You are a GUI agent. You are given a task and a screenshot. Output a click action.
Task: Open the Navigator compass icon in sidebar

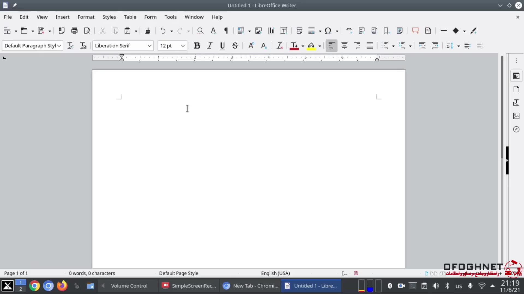click(516, 129)
